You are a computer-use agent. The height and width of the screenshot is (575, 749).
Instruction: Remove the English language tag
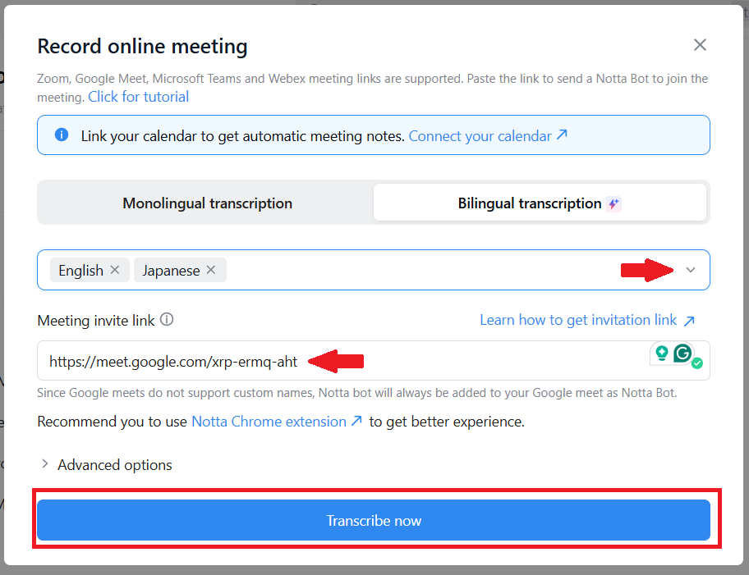(115, 270)
